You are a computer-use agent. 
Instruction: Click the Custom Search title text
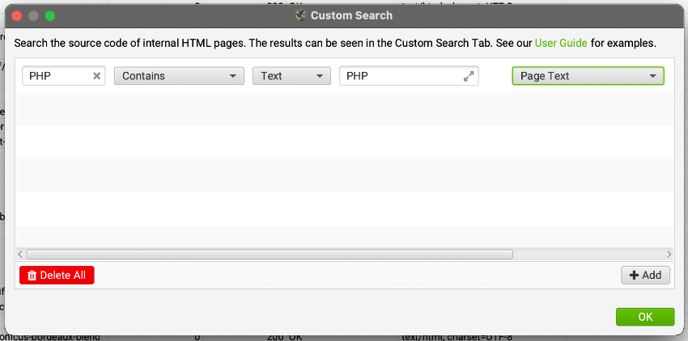pos(355,15)
